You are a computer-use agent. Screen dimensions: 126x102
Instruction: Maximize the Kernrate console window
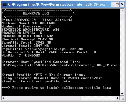[117, 4]
